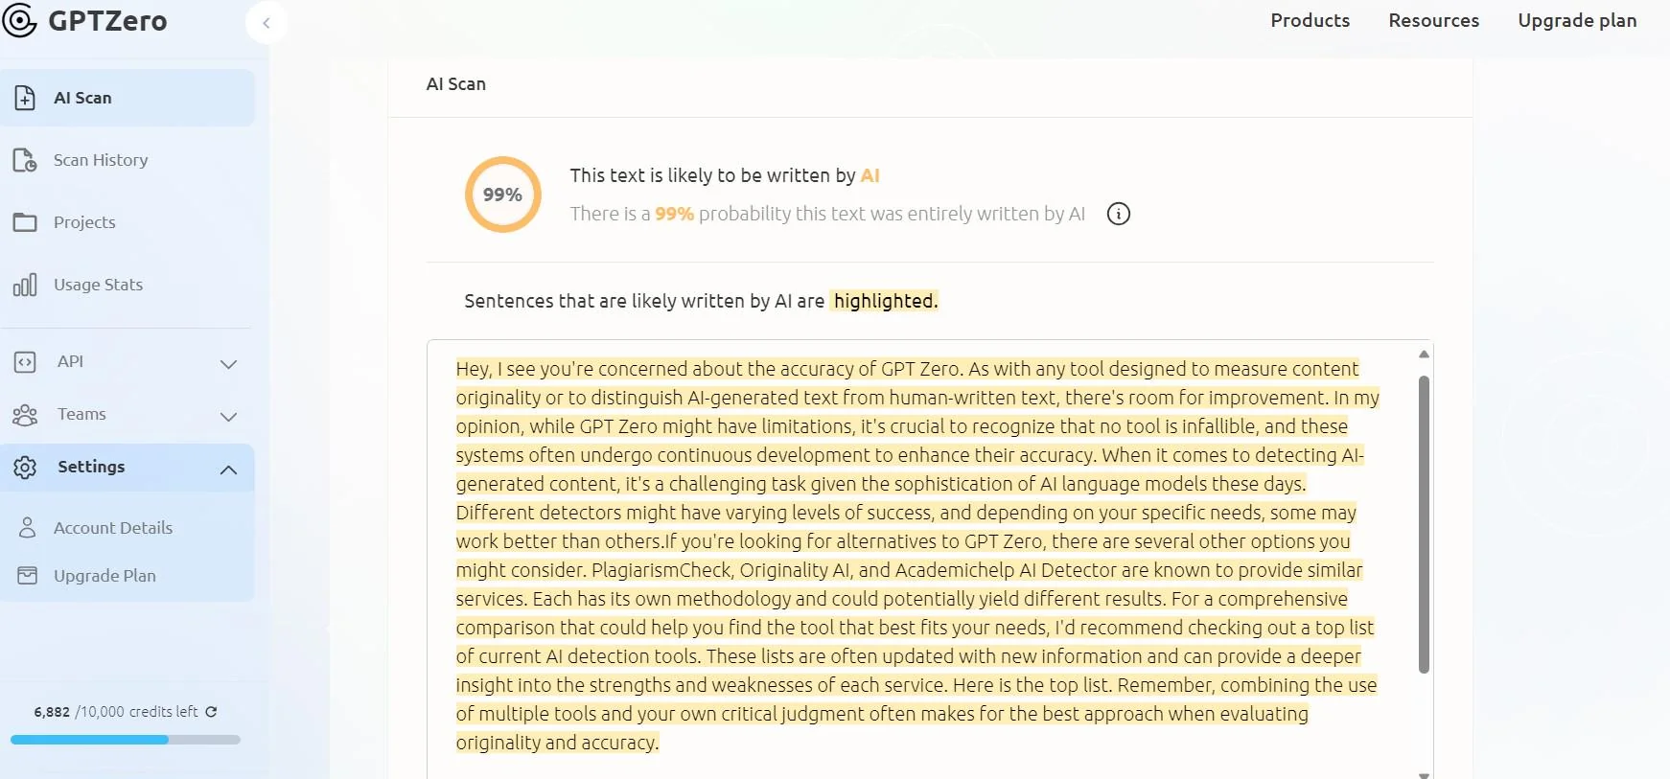
Task: Click the Settings gear icon
Action: (25, 468)
